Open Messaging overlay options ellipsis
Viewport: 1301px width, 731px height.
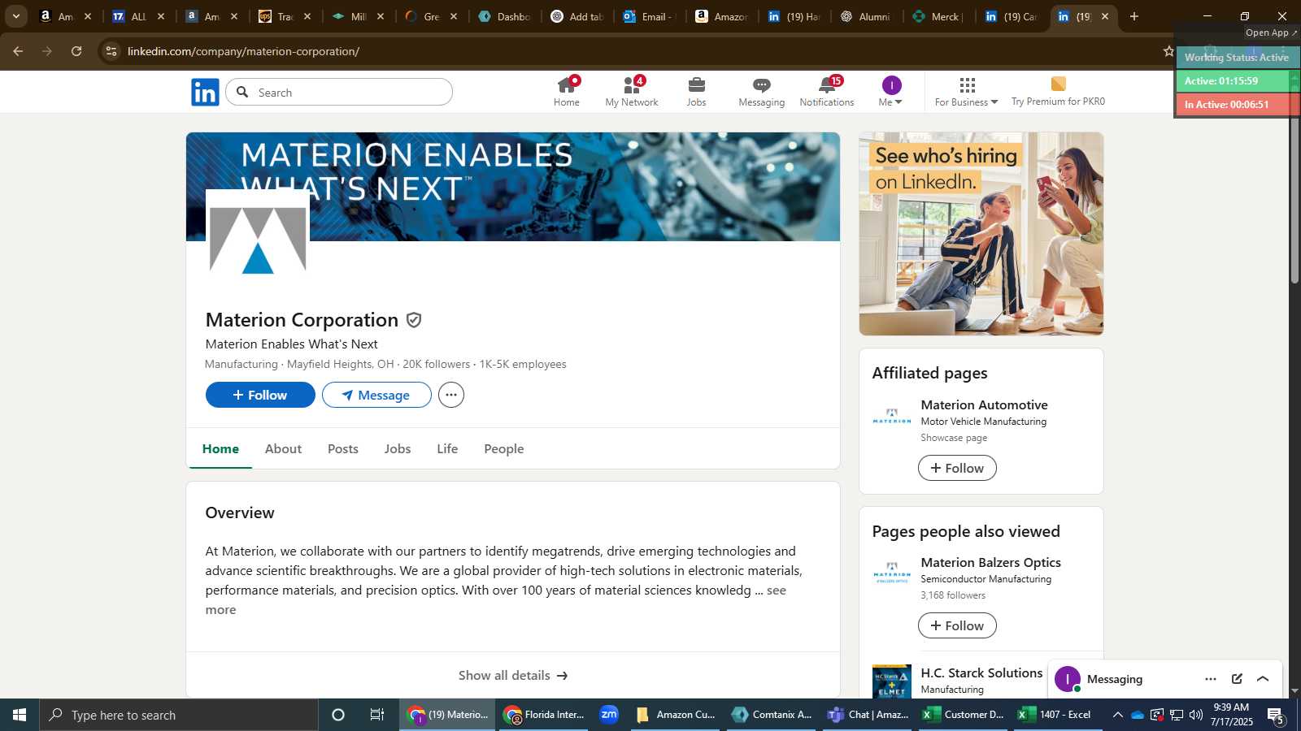click(1211, 679)
